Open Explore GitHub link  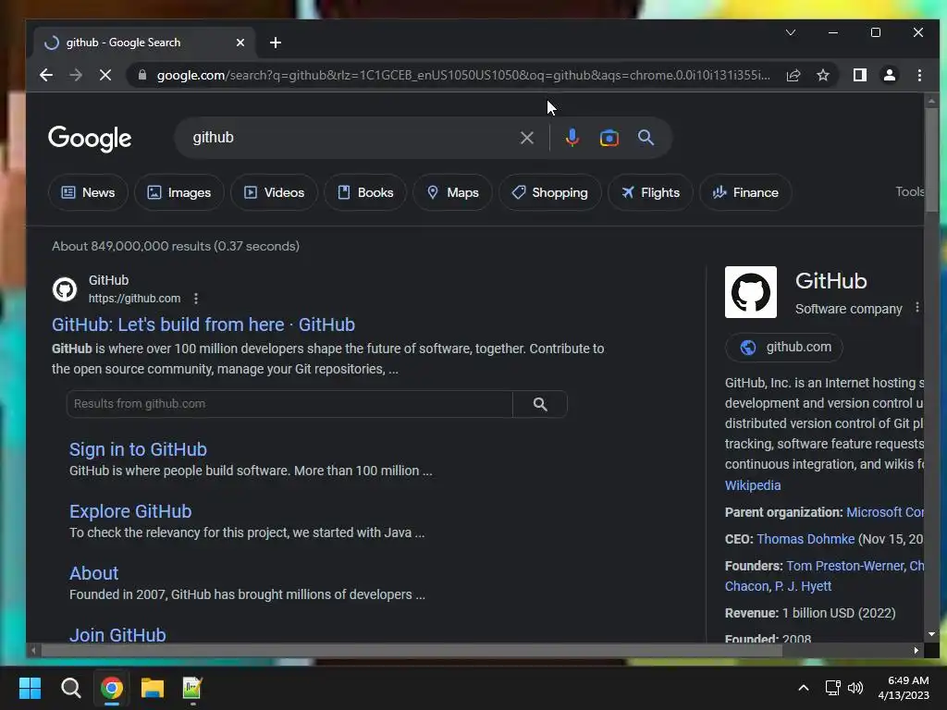[130, 511]
